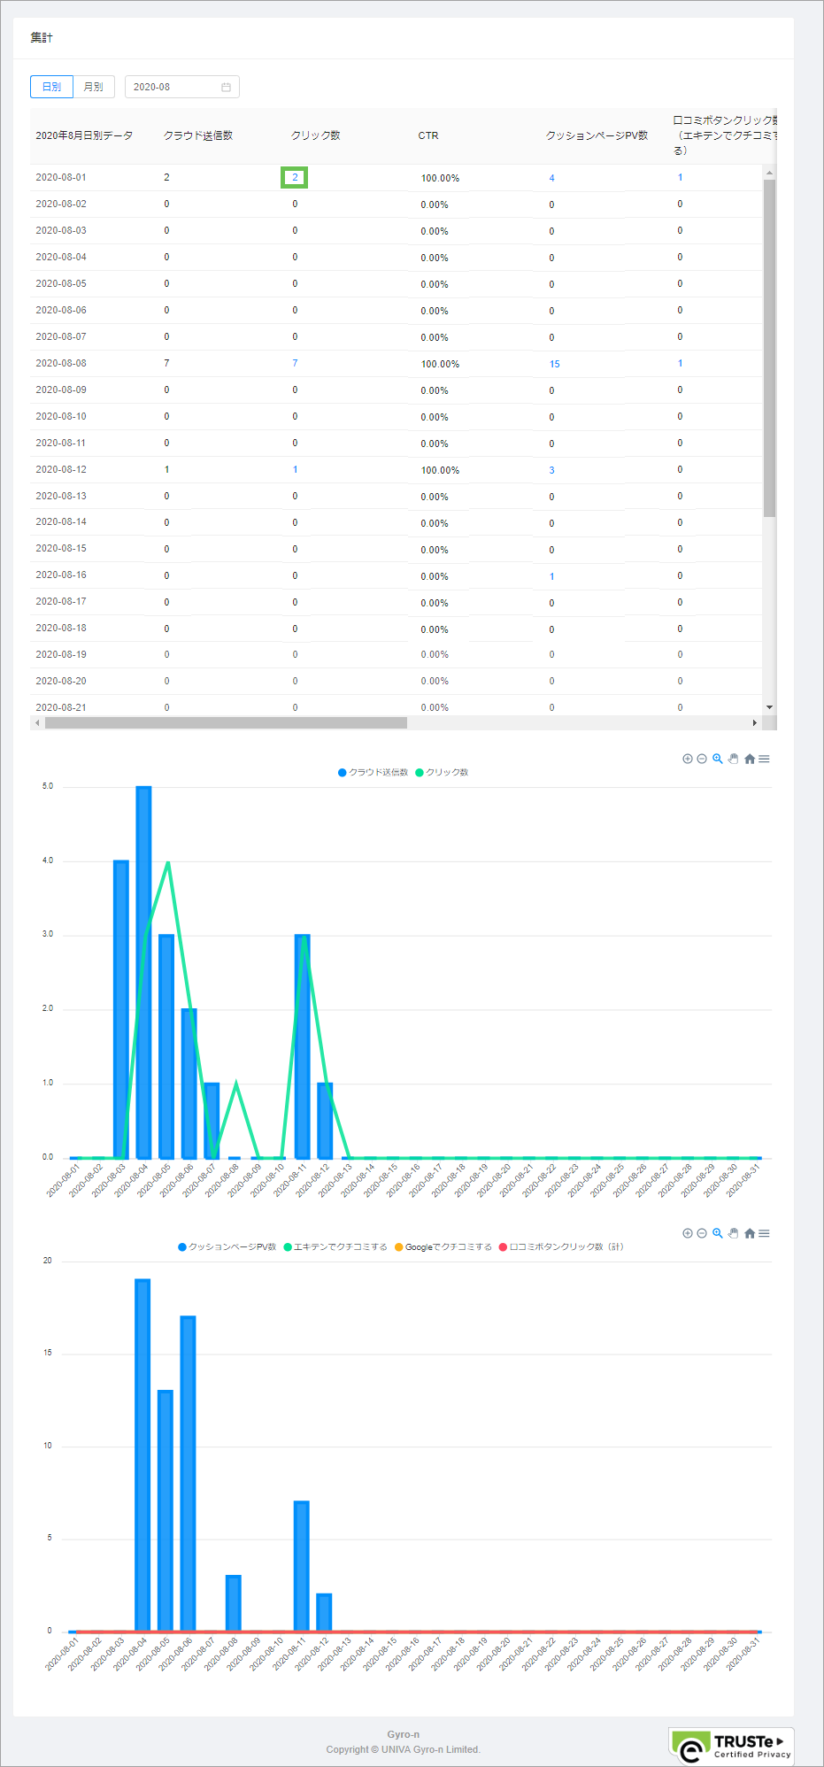This screenshot has height=1767, width=824.
Task: Open the hamburger menu on the upper chart
Action: (x=764, y=759)
